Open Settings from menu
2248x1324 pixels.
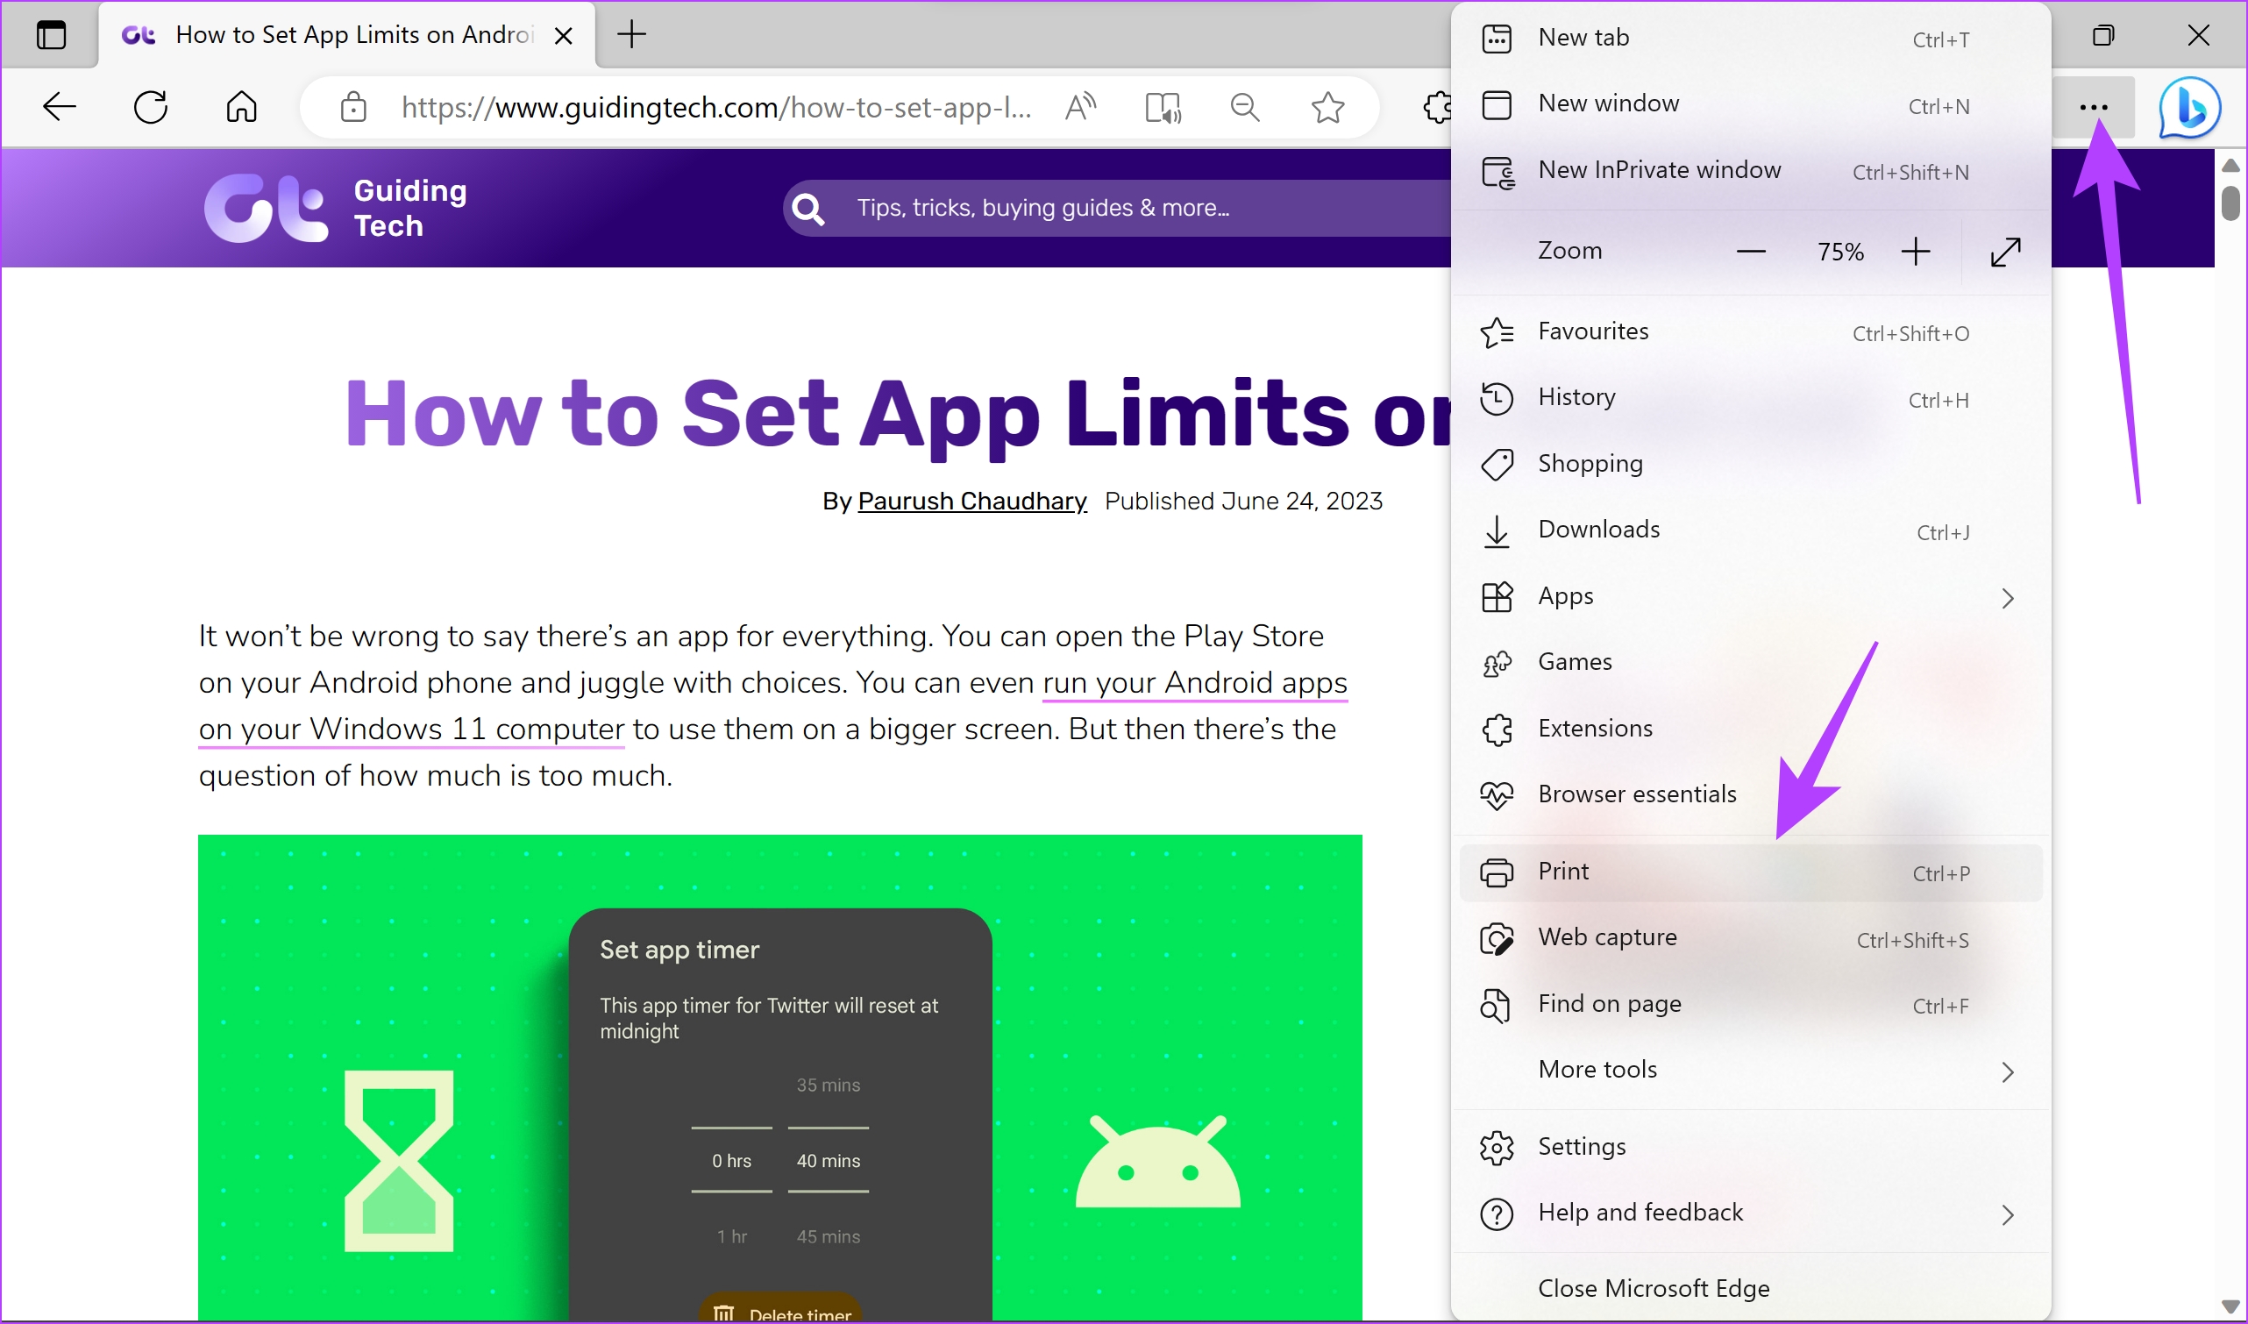(x=1750, y=1148)
